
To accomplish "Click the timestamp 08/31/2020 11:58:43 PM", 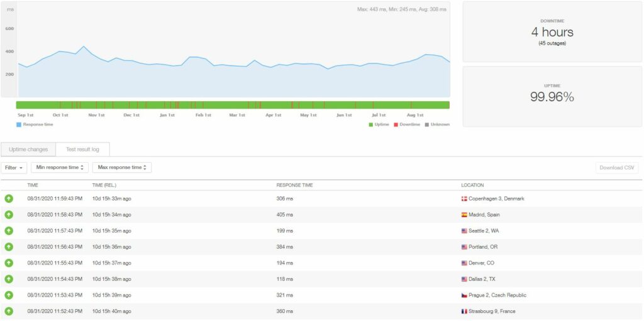I will pyautogui.click(x=55, y=215).
